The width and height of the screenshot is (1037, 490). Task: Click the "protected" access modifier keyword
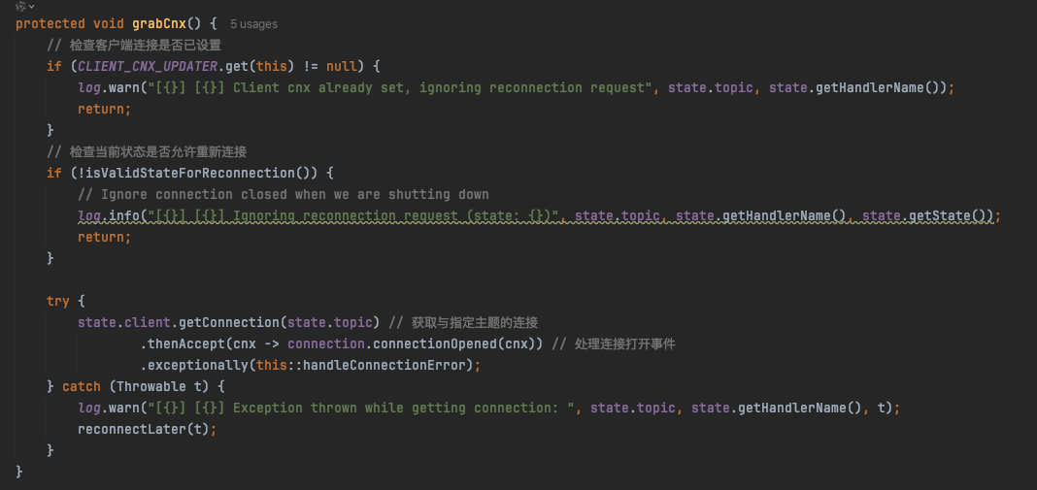click(x=50, y=24)
